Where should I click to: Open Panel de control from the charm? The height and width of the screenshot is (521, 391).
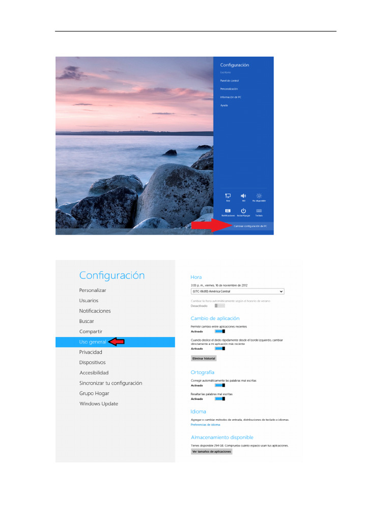(230, 81)
